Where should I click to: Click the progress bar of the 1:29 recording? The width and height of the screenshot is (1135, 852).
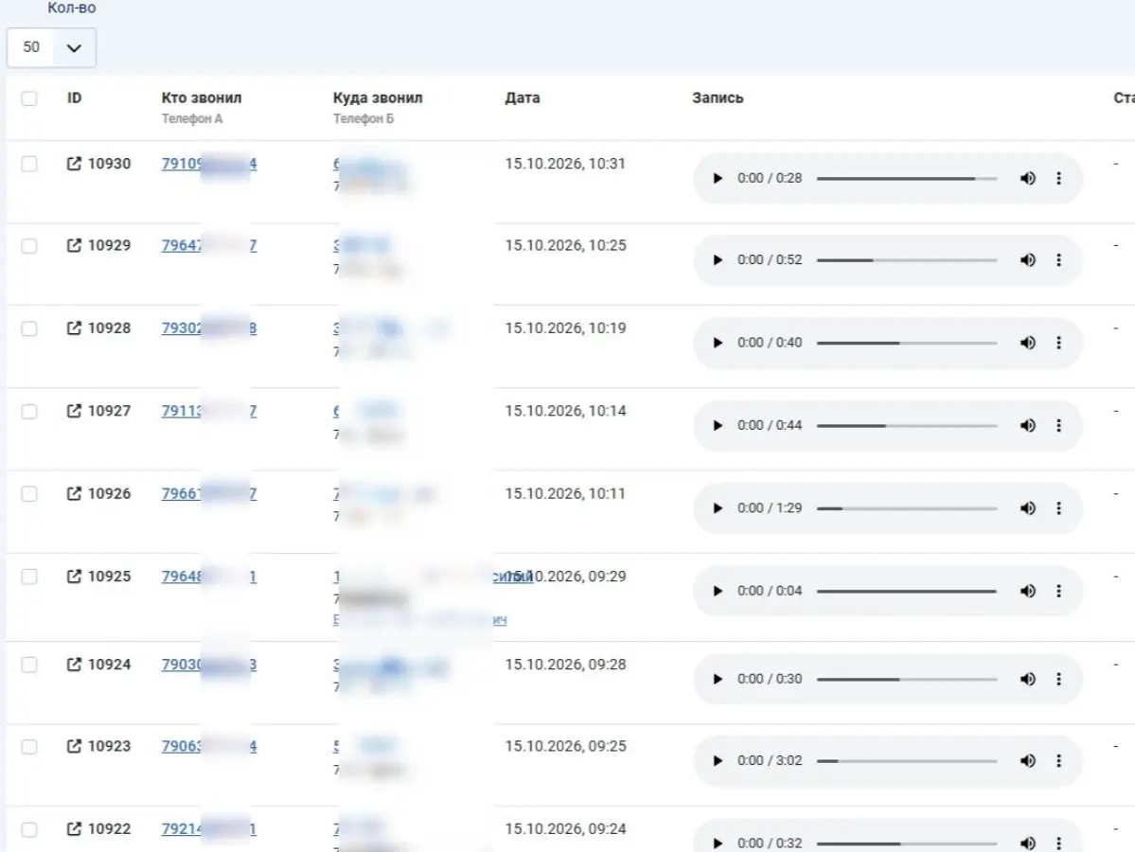(x=907, y=508)
